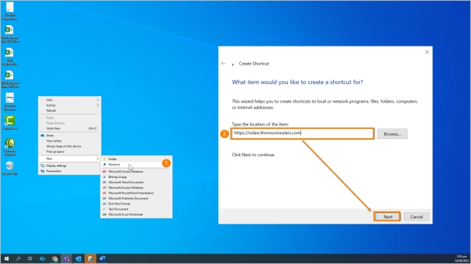The image size is (471, 264).
Task: Click the back arrow in Create Shortcut
Action: [x=223, y=64]
